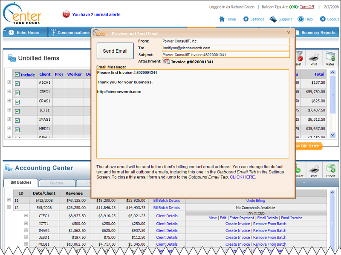Viewport: 341px width, 255px height.
Task: Follow the CLICK HERE link in dialog
Action: coord(243,177)
